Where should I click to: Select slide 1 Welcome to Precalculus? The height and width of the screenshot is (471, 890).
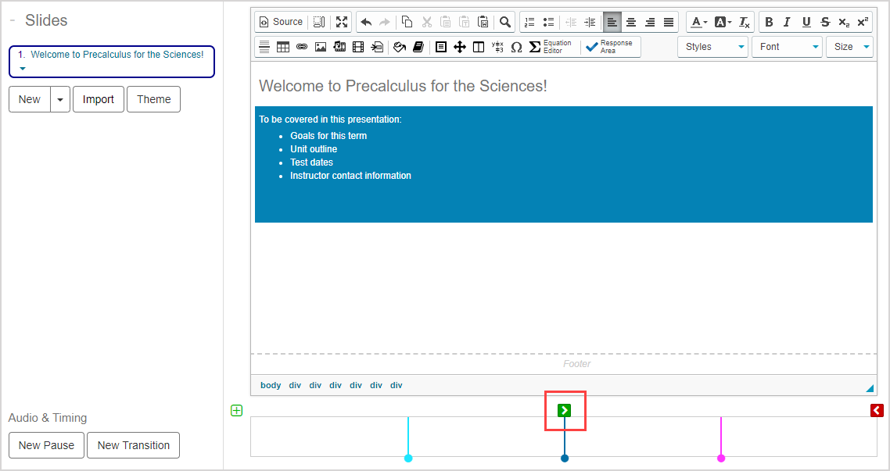click(x=112, y=55)
